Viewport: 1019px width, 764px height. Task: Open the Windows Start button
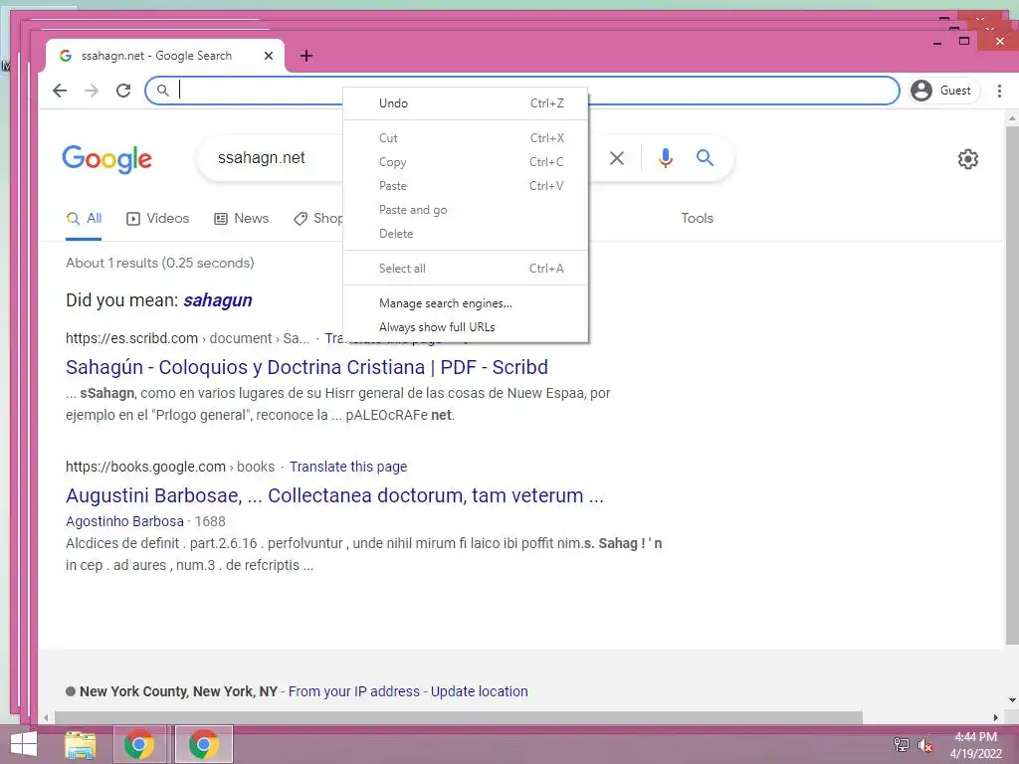click(24, 744)
